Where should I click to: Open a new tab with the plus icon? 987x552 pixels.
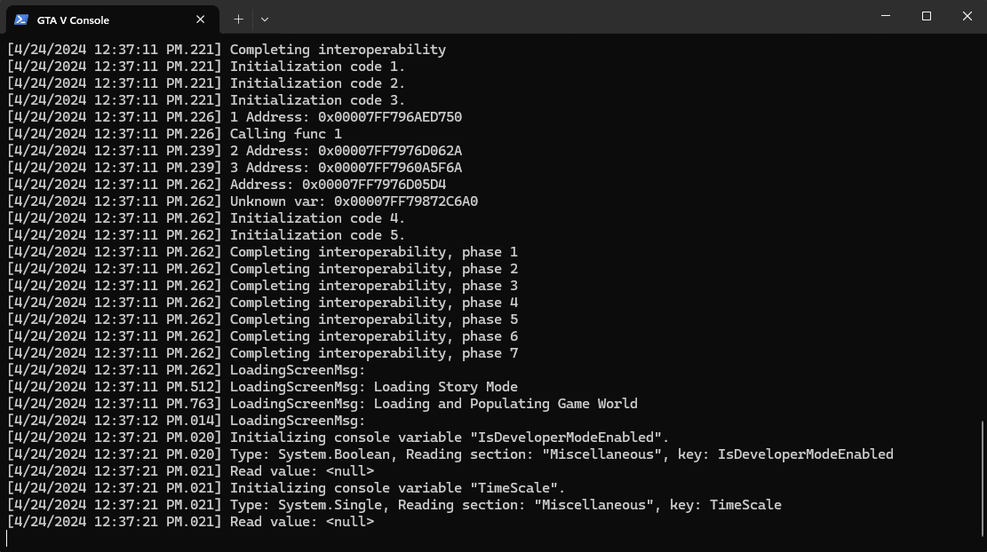(238, 19)
